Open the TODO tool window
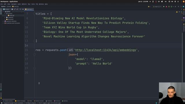This screenshot has height=104, width=185. pos(30,101)
